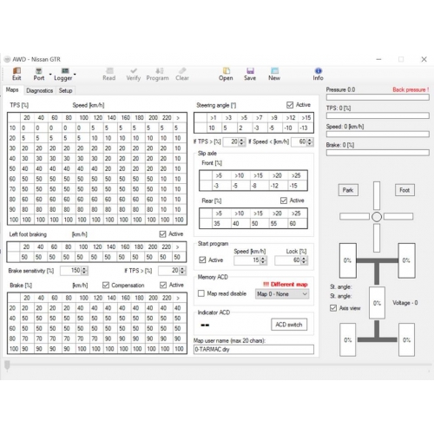Image resolution: width=434 pixels, height=434 pixels.
Task: Adjust the Brake sensitivity stepper
Action: [x=84, y=271]
